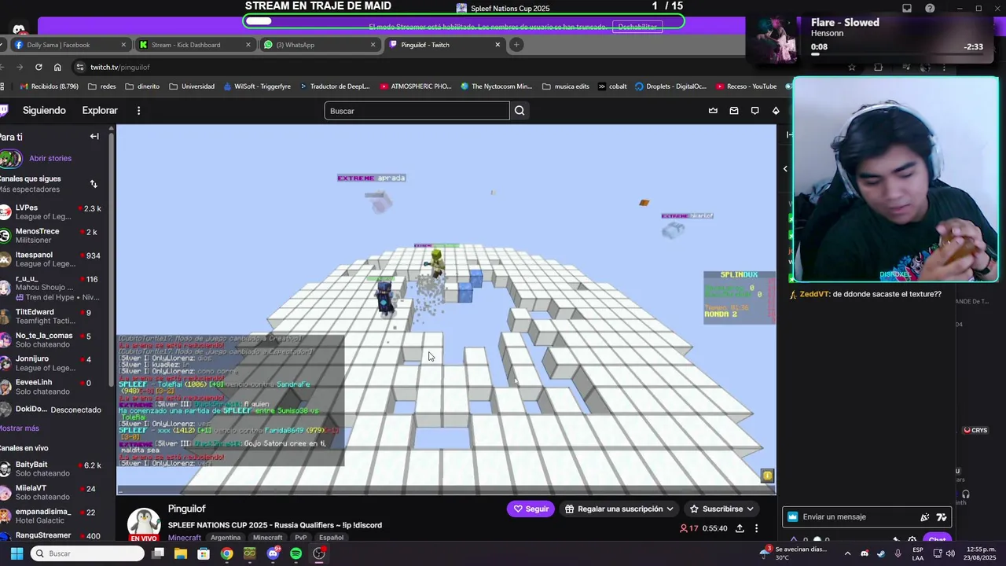Open TiltEdward channel in sidebar

point(51,316)
